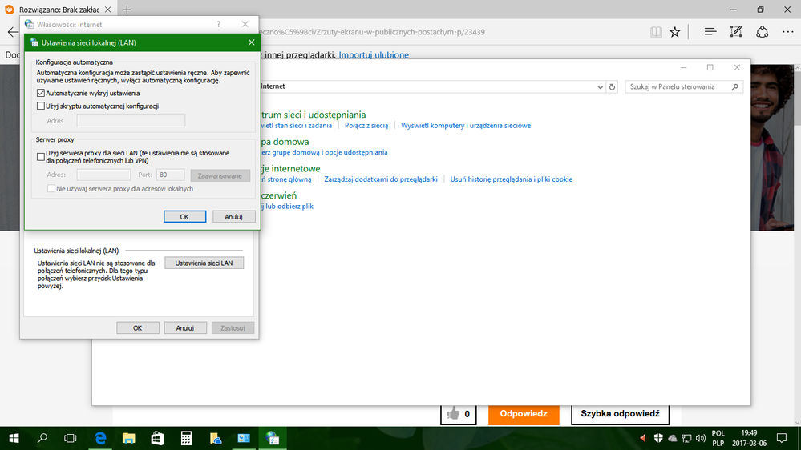Screen dimensions: 801x450
Task: Open the Edge Hub icon
Action: (710, 32)
